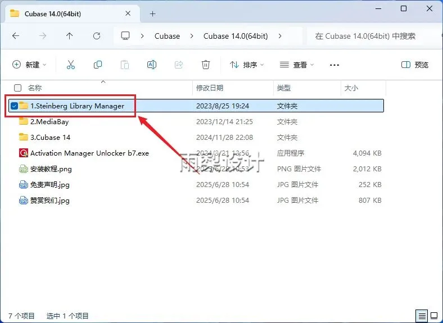
Task: Select 免责声明.jpg file name
Action: [49, 185]
